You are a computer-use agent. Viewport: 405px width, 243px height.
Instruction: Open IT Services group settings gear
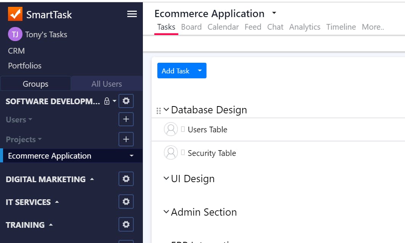coord(126,202)
